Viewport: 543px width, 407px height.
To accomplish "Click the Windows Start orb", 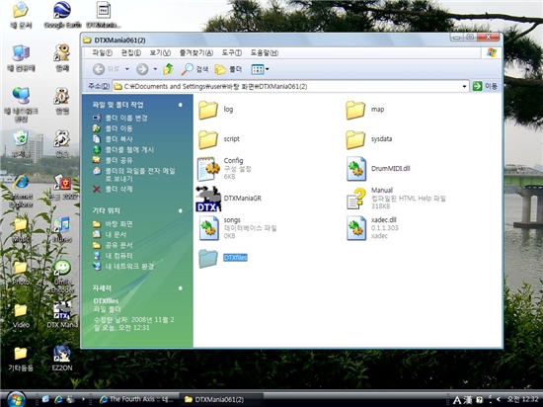I will [x=16, y=399].
